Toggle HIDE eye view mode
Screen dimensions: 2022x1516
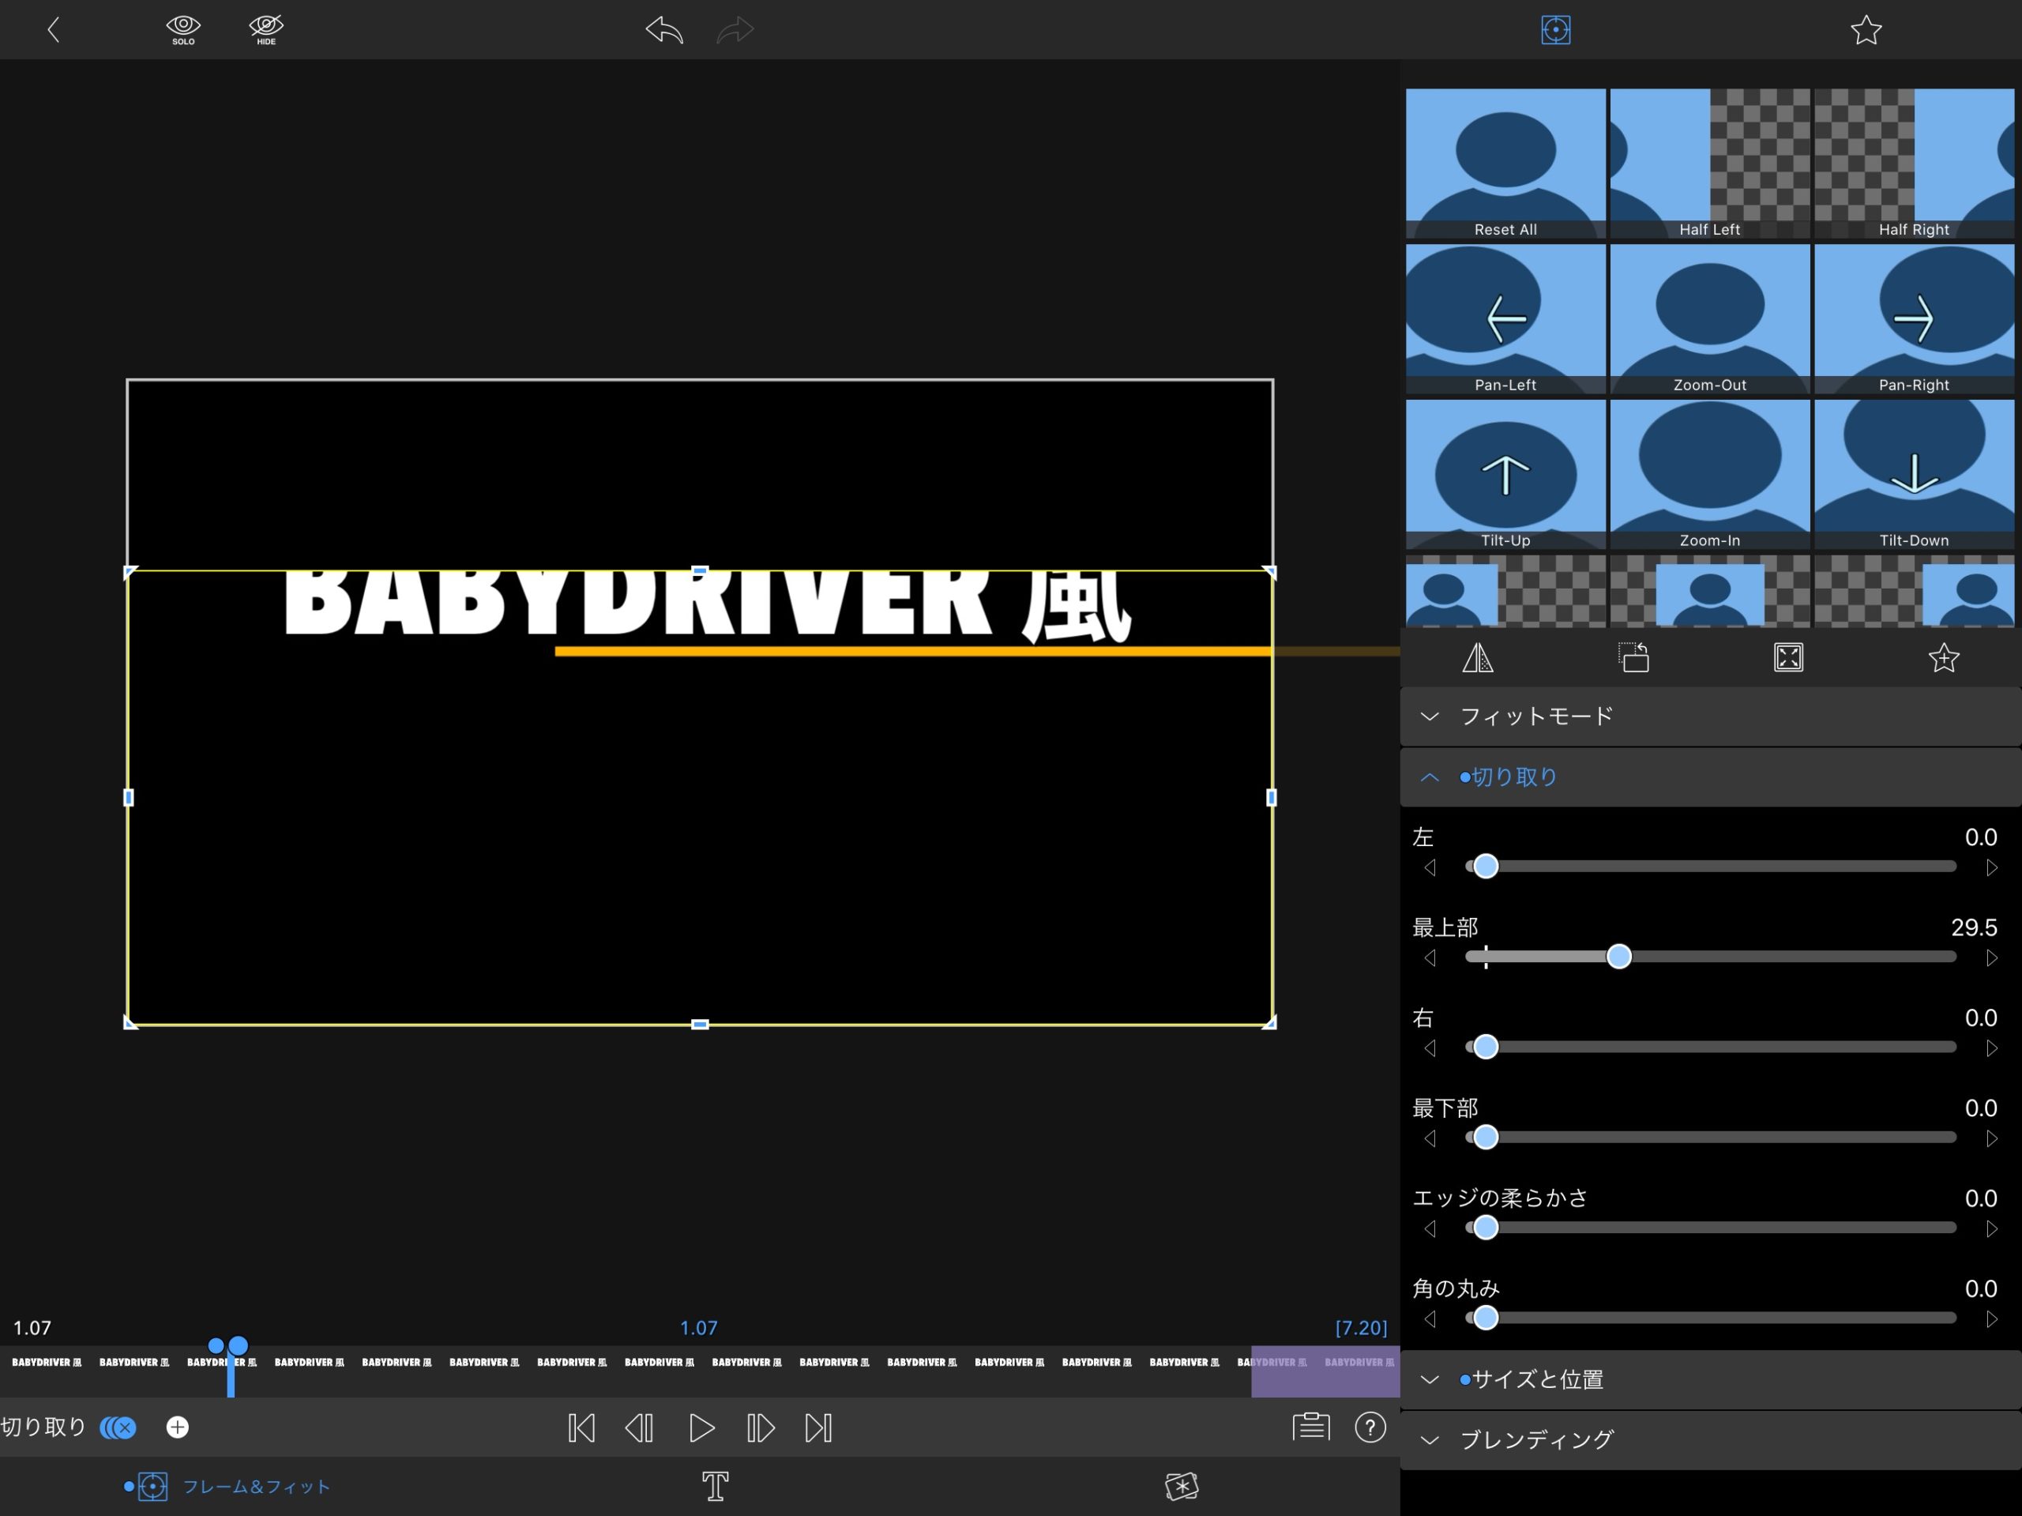click(266, 30)
